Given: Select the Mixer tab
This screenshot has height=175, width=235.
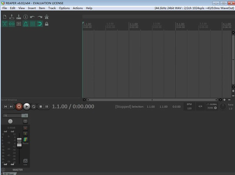Looking at the screenshot, I should [x=9, y=174].
